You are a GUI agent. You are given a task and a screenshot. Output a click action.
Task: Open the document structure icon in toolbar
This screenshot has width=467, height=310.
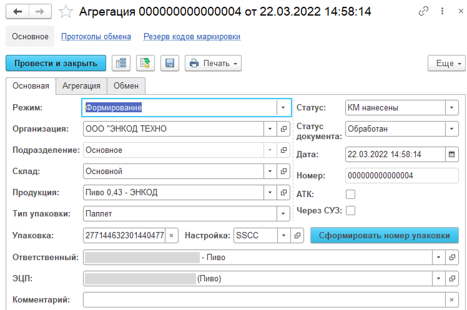coord(121,64)
